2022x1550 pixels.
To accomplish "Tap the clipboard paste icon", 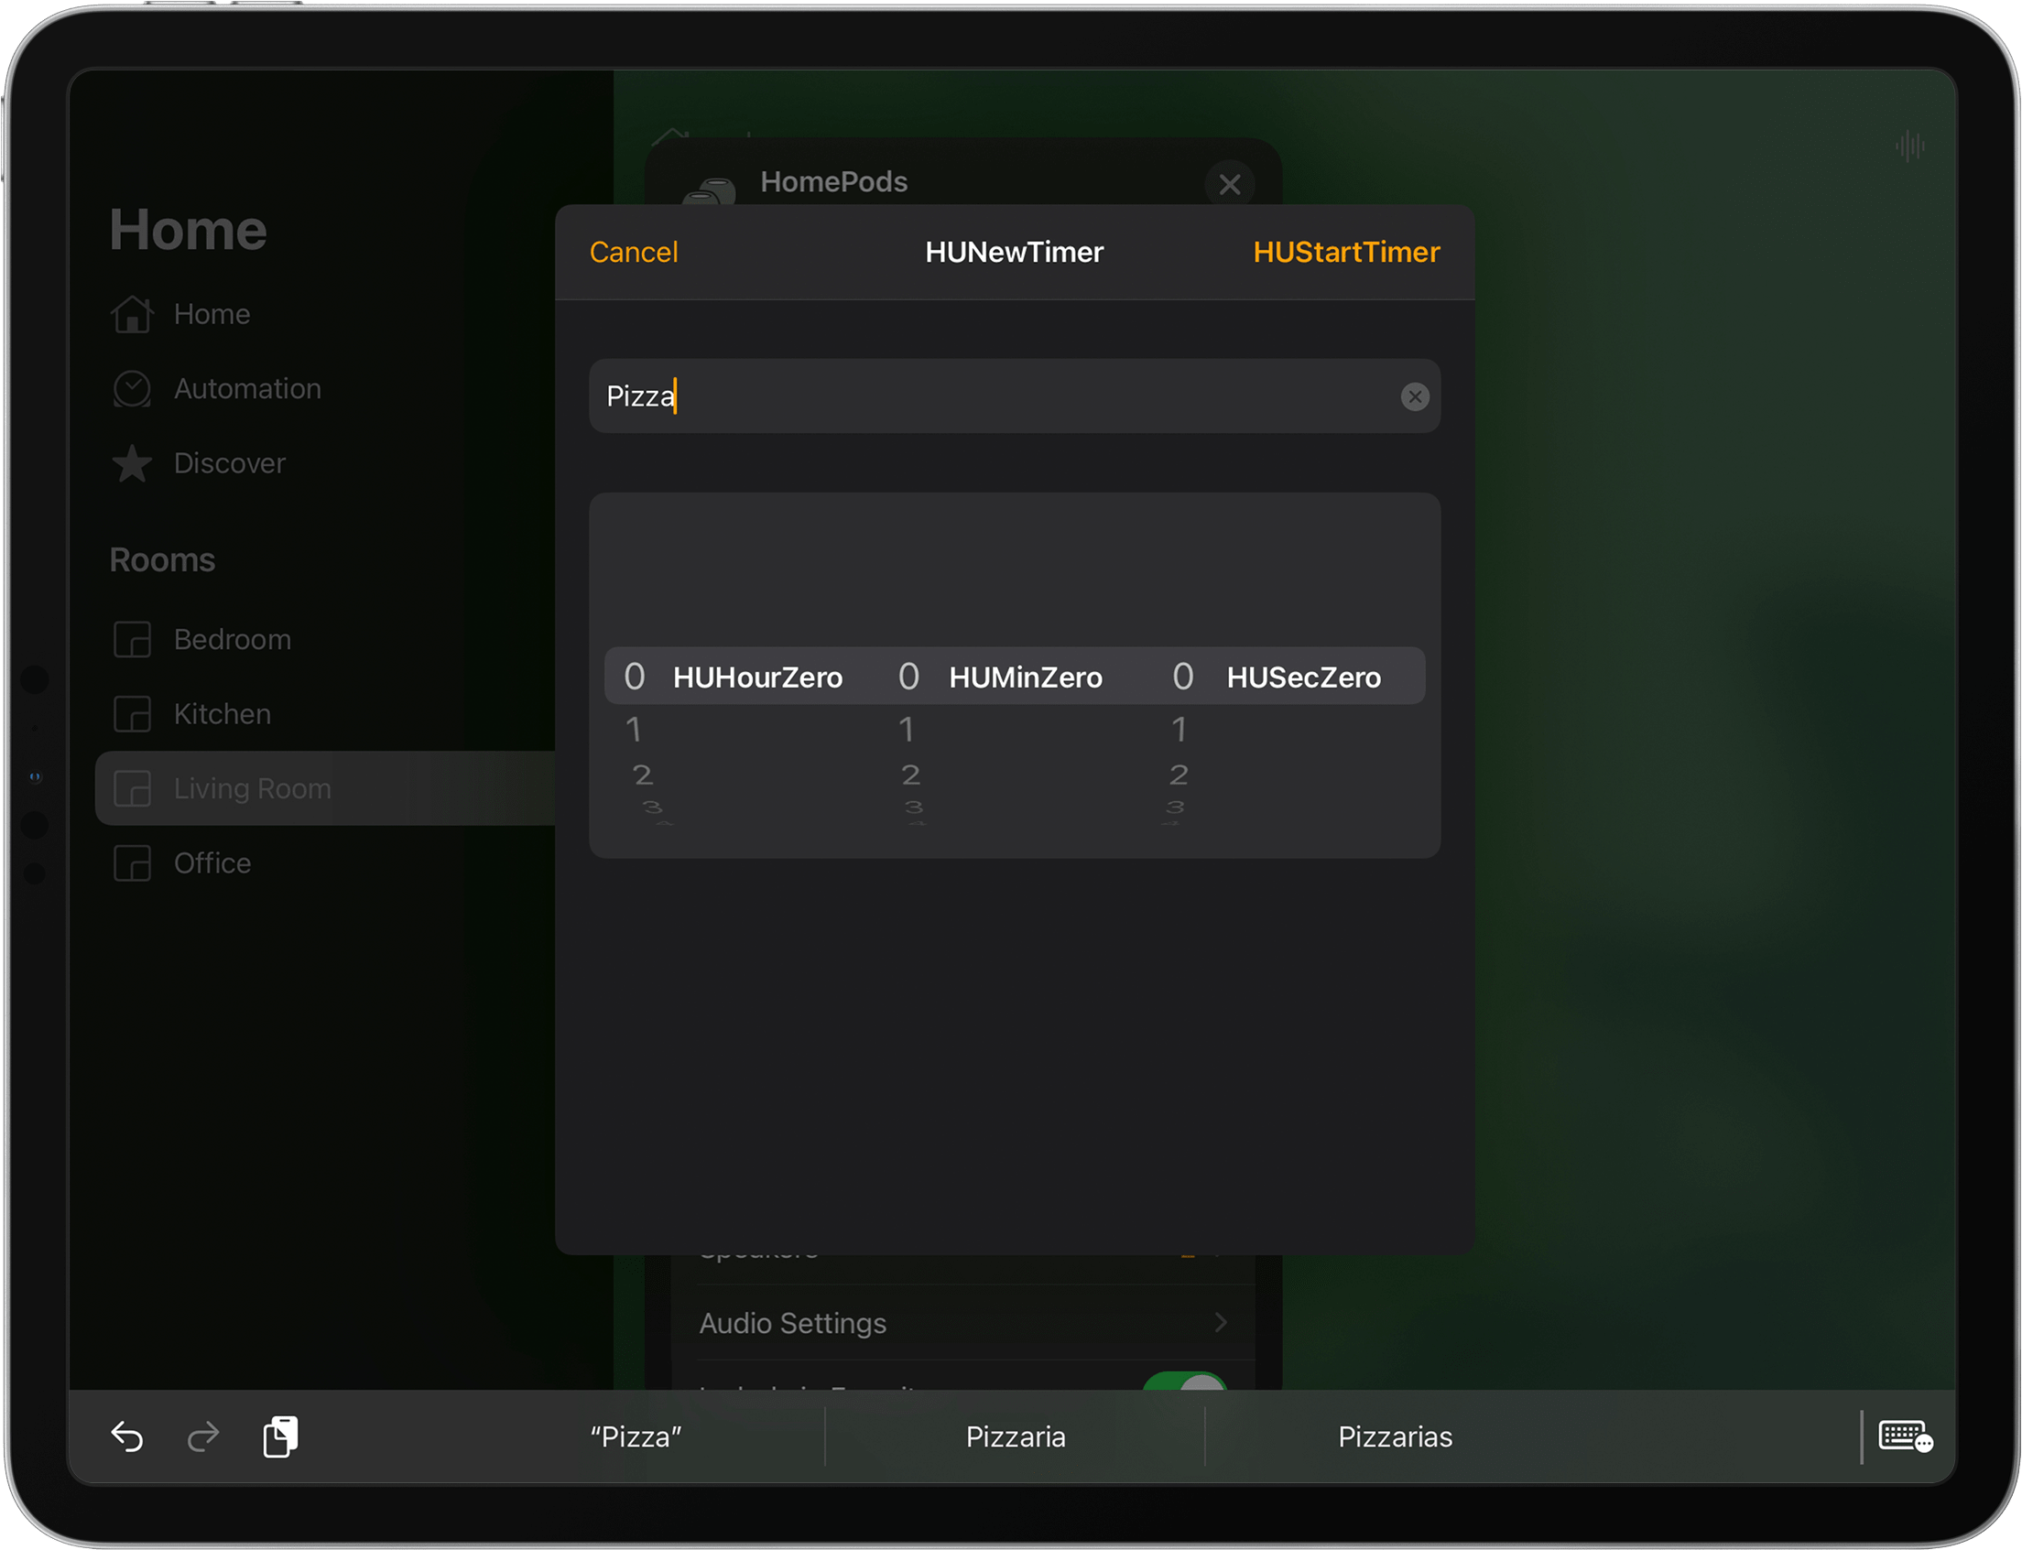I will (279, 1436).
